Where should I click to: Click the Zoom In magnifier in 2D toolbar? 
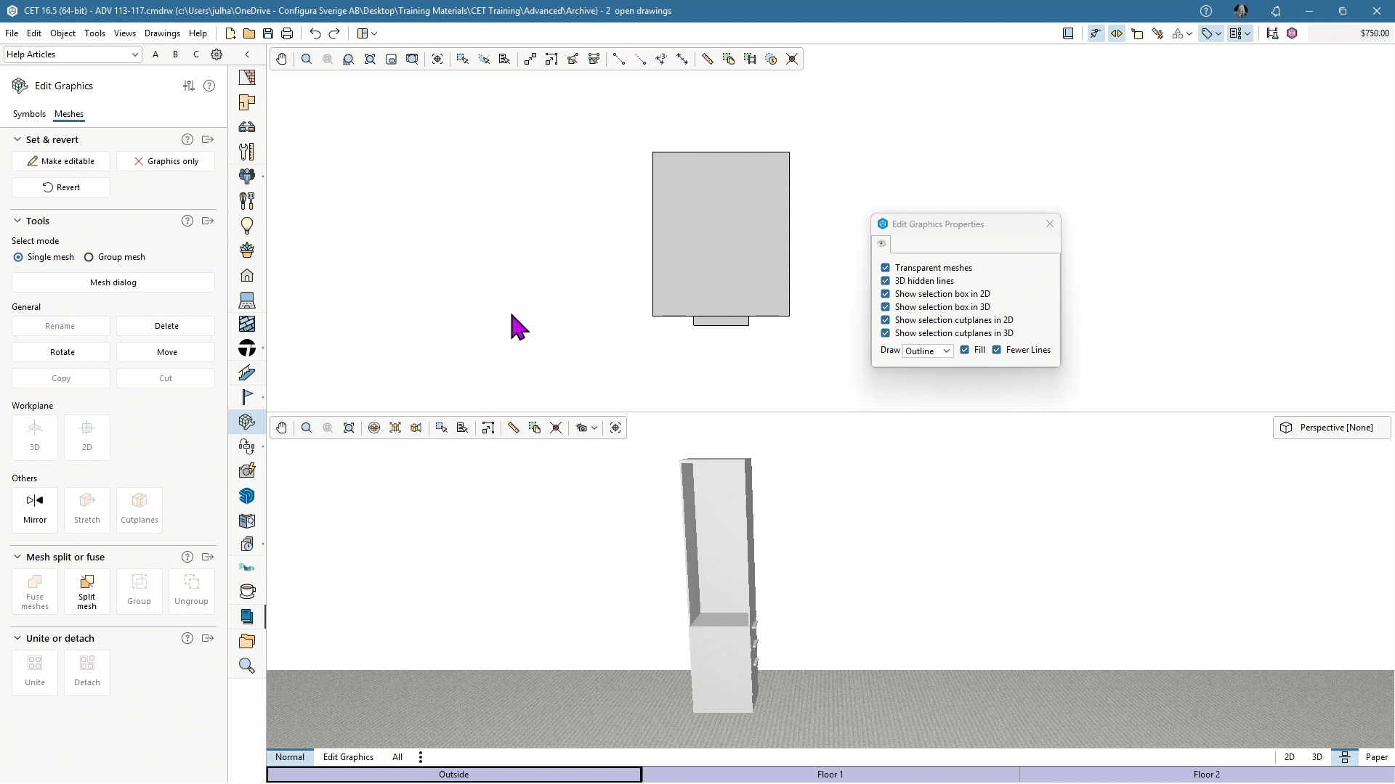(307, 60)
